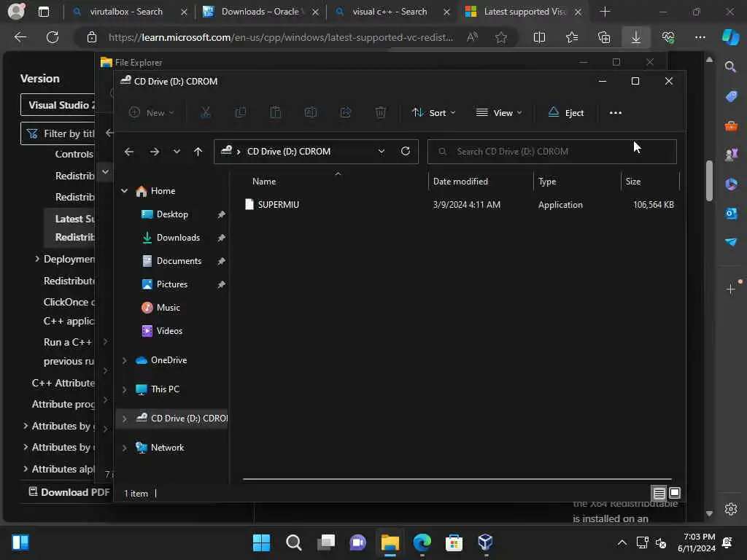
Task: Go forward in File Explorer navigation
Action: pos(155,152)
